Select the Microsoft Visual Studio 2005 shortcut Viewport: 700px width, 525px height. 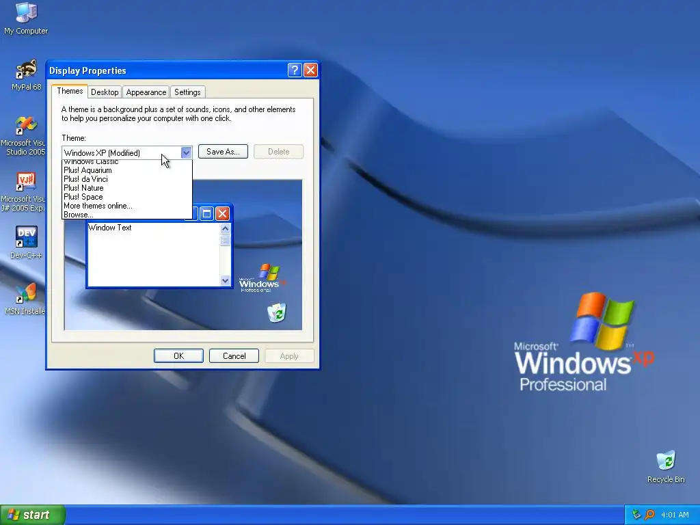click(25, 135)
